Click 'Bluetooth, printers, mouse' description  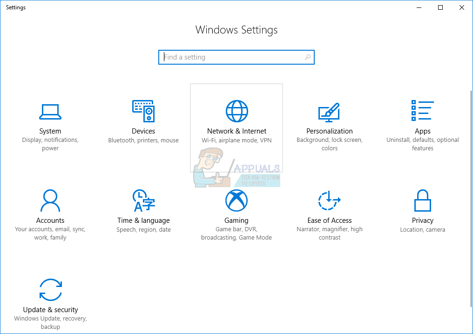tap(143, 140)
